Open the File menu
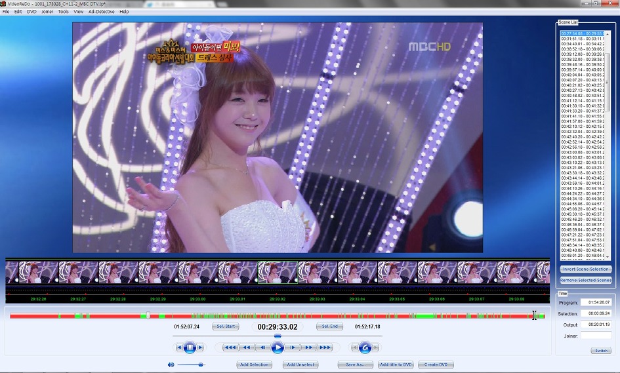Viewport: 620px width, 373px height. click(6, 12)
